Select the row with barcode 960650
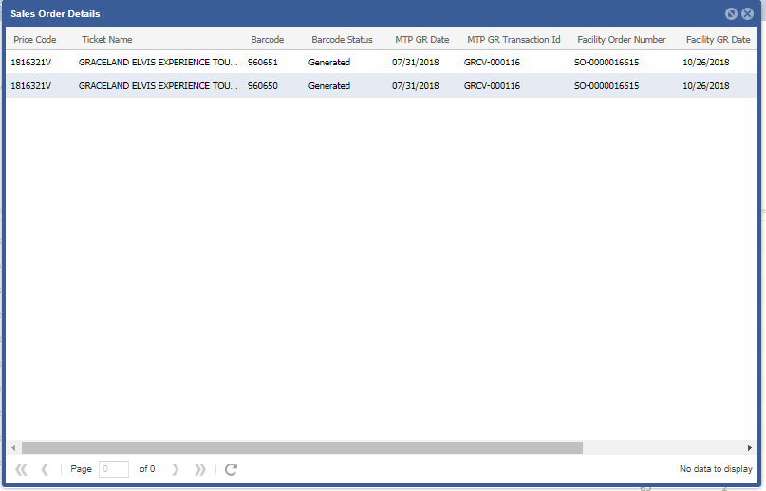Image resolution: width=766 pixels, height=491 pixels. 263,86
